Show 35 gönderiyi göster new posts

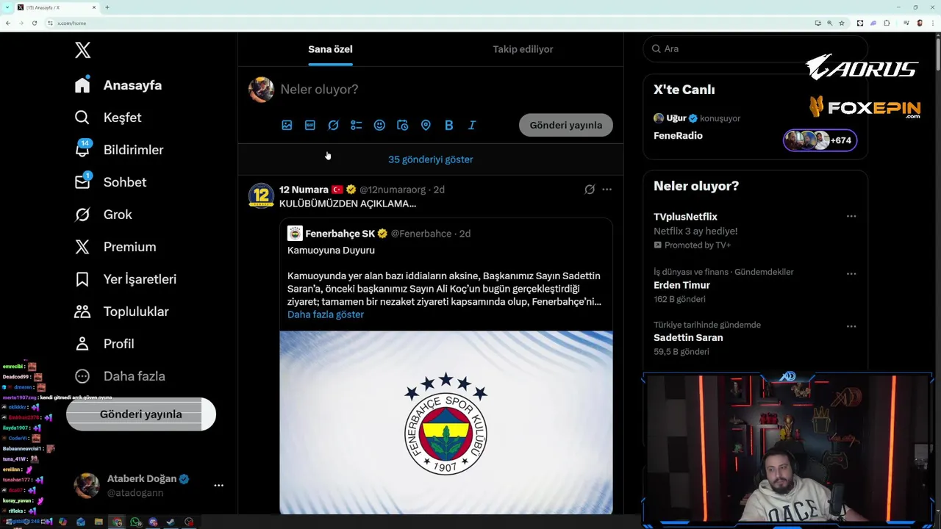(x=431, y=159)
